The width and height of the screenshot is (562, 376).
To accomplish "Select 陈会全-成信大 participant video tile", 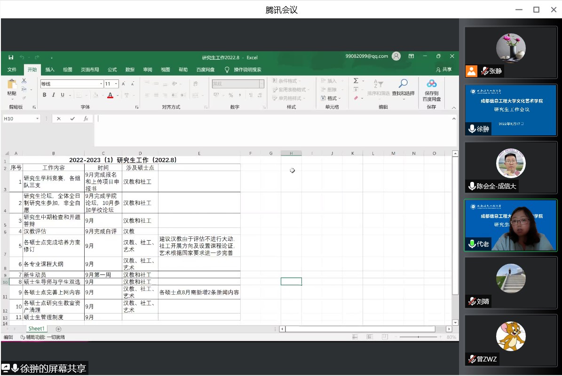I will (511, 166).
